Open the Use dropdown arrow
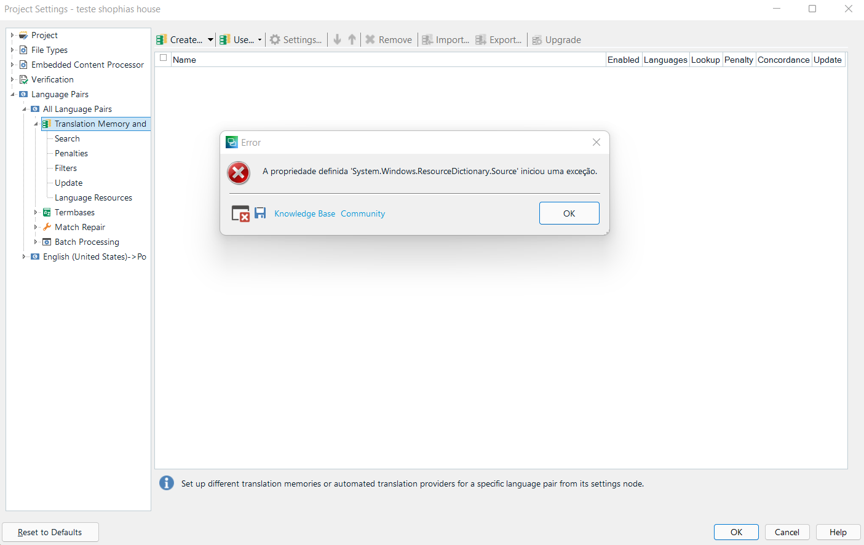The width and height of the screenshot is (864, 545). pyautogui.click(x=260, y=40)
